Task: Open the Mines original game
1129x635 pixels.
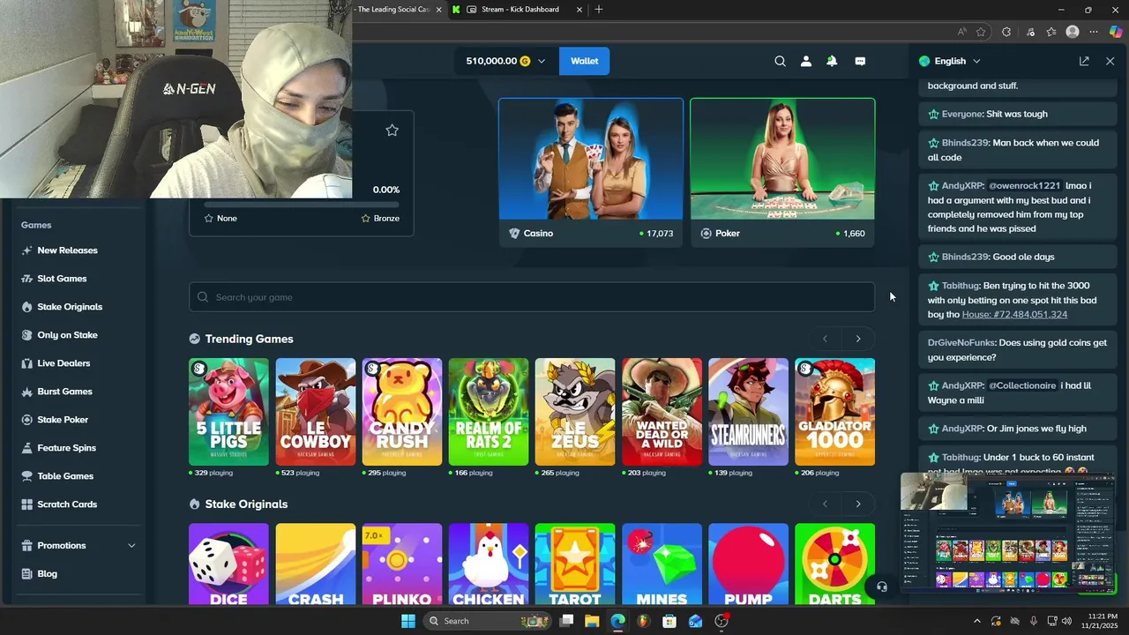Action: click(662, 564)
